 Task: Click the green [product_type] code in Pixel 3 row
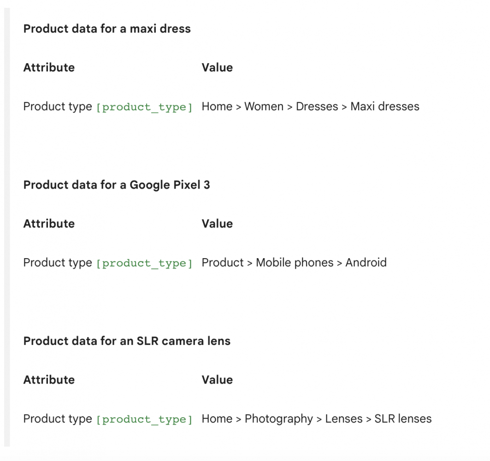coord(144,264)
